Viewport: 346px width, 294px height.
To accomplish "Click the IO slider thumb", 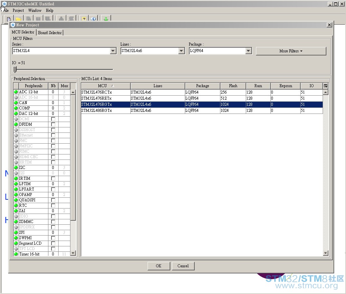I will tap(15, 70).
